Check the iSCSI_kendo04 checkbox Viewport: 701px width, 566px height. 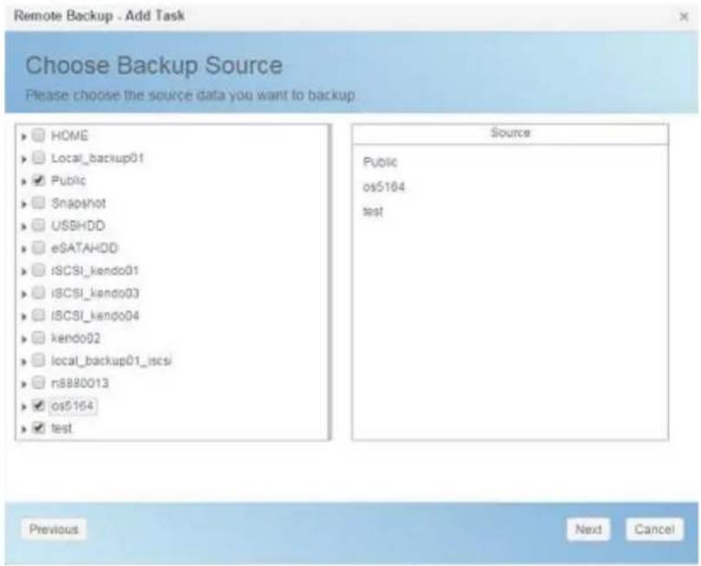(x=39, y=316)
